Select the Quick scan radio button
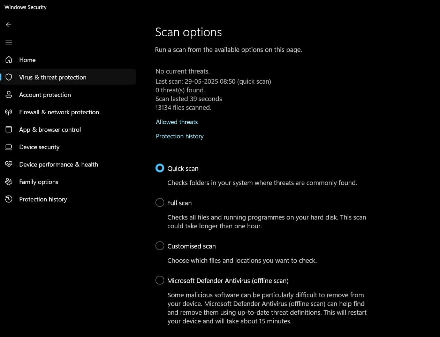The image size is (440, 337). coord(160,168)
